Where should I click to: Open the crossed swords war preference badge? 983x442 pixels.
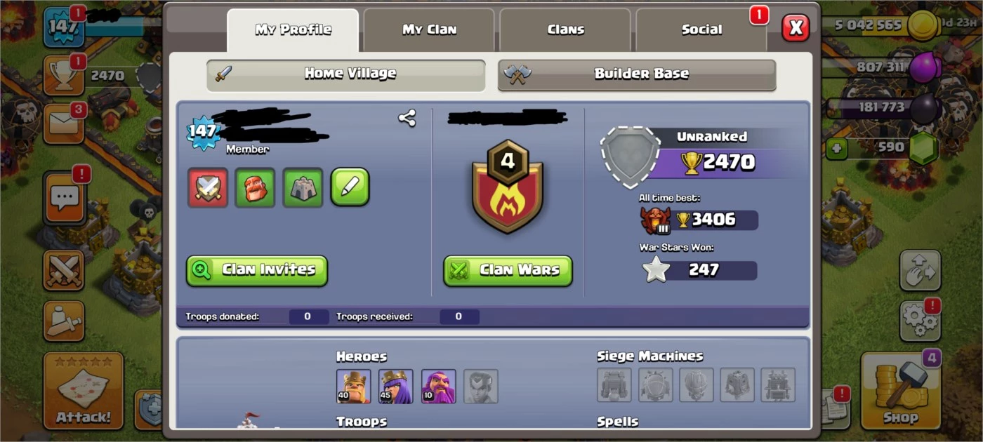pyautogui.click(x=208, y=187)
